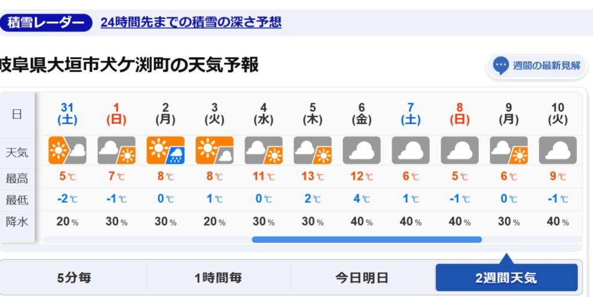Click the speech bubble icon beside 週間の最新見解
The image size is (593, 297).
(501, 66)
